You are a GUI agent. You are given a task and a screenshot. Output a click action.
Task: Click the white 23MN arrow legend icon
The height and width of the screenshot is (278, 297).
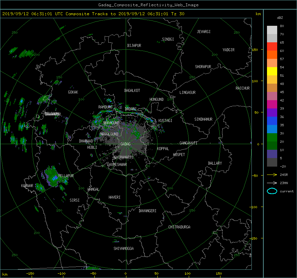pos(272,183)
